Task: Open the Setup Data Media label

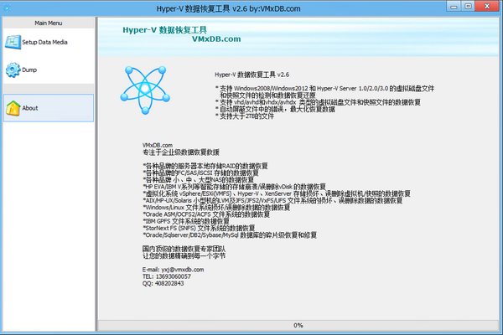Action: point(44,43)
